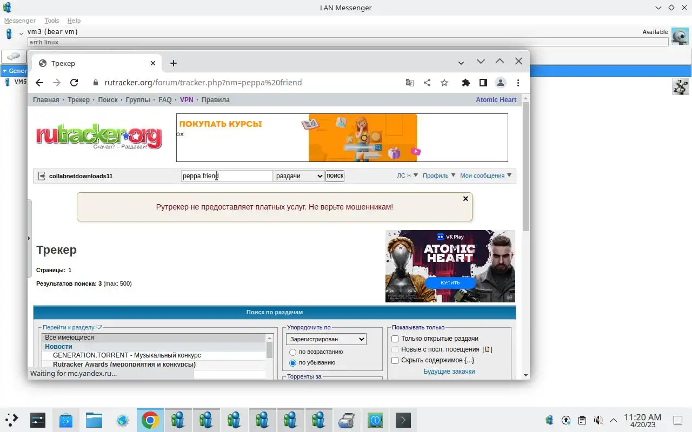This screenshot has height=432, width=692.
Task: Open Chrome extensions puzzle icon
Action: [465, 83]
